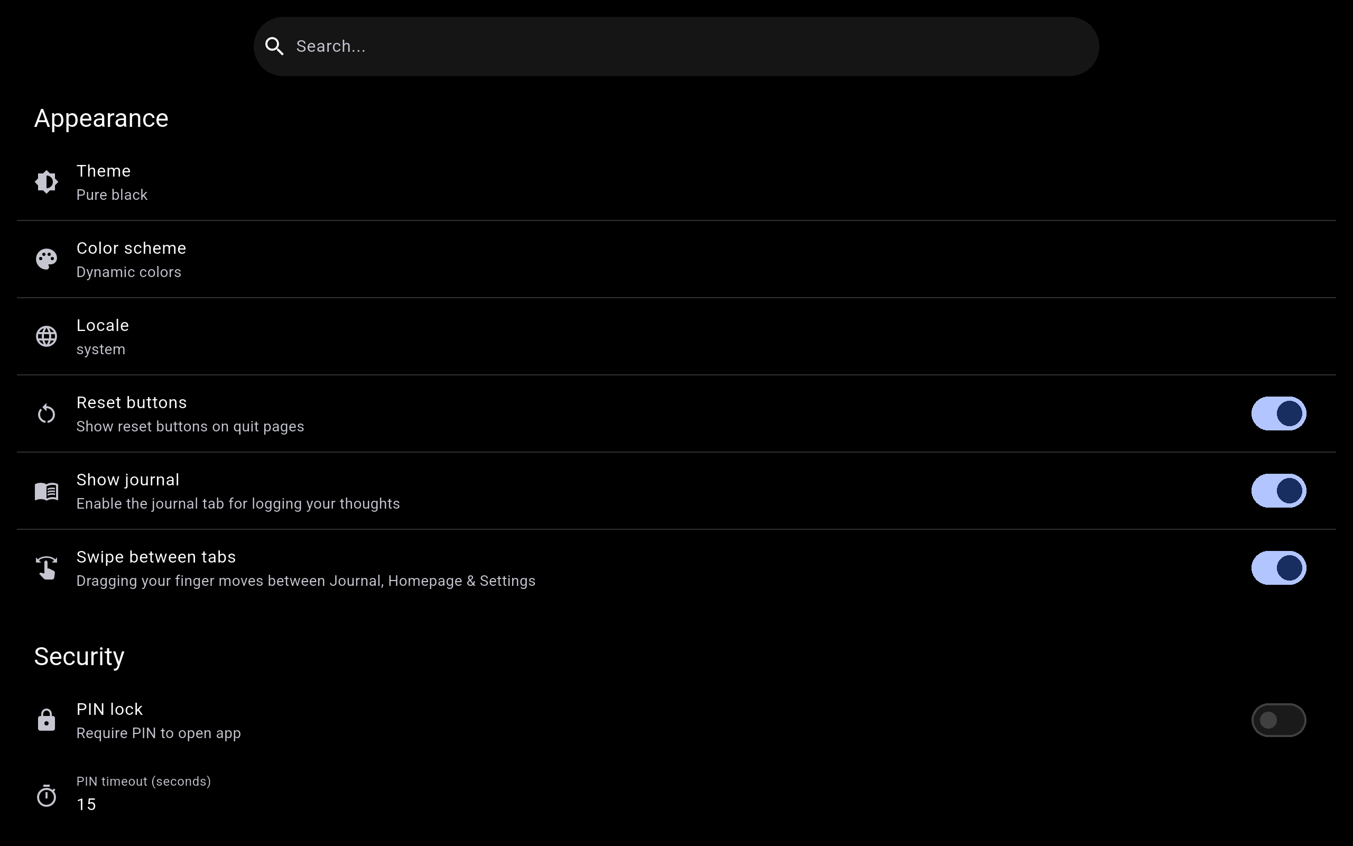Screen dimensions: 1353x846
Task: Click the PIN lock padlock icon
Action: [47, 720]
